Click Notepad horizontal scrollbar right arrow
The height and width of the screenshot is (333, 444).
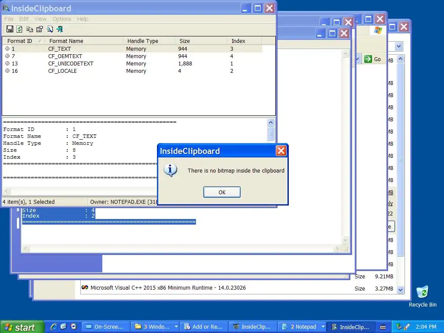pyautogui.click(x=337, y=248)
